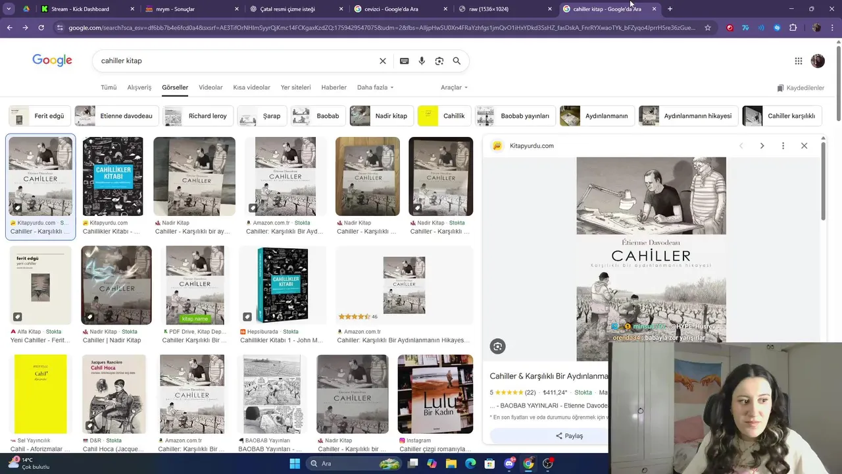
Task: Open the preview panel three-dot menu
Action: pyautogui.click(x=783, y=145)
